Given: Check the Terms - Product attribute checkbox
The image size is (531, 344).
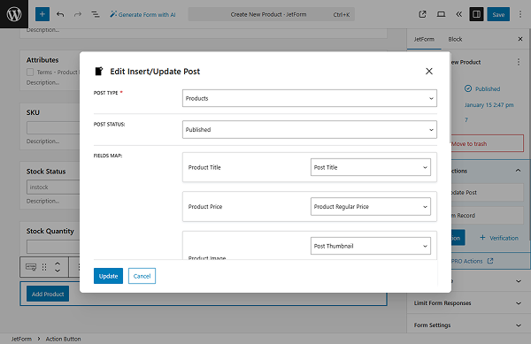Looking at the screenshot, I should click(x=30, y=72).
